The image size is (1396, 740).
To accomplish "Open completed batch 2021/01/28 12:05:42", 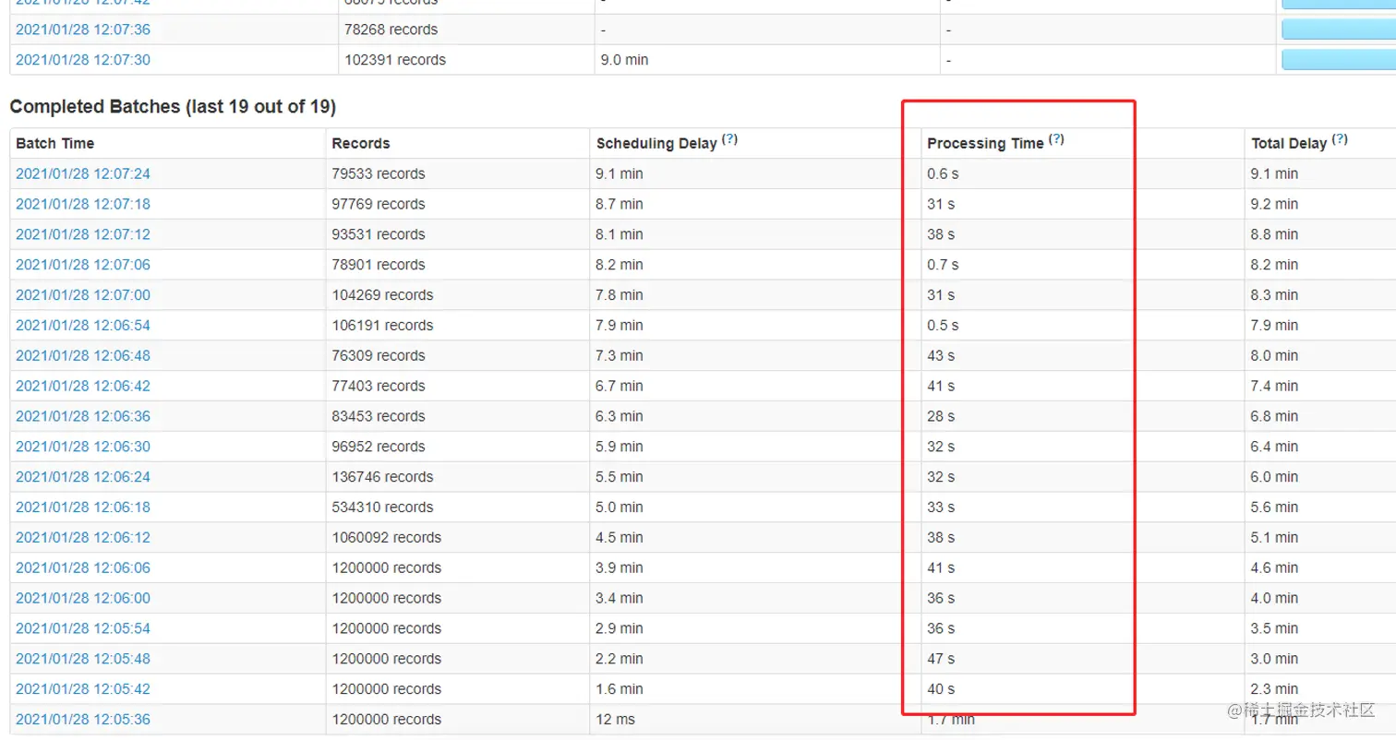I will [83, 689].
